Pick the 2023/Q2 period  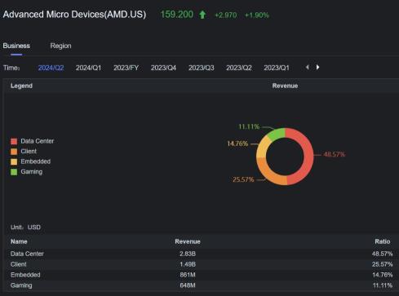point(239,68)
